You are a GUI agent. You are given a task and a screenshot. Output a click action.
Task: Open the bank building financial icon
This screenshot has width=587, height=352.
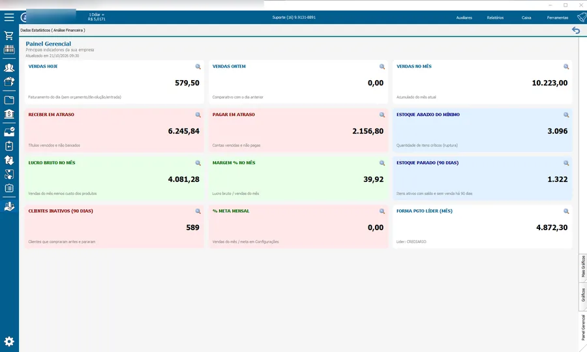click(x=9, y=113)
